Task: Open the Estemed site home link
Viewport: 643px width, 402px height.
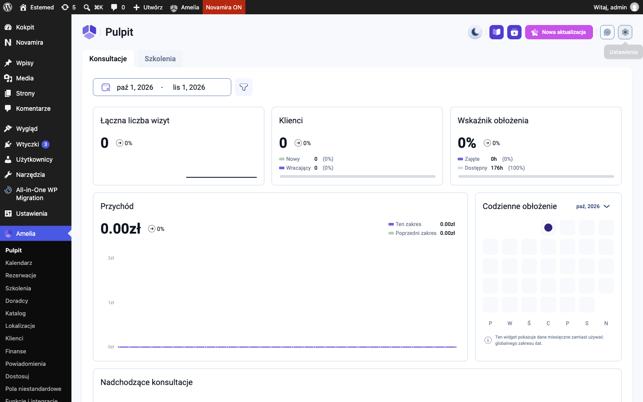Action: pyautogui.click(x=37, y=7)
